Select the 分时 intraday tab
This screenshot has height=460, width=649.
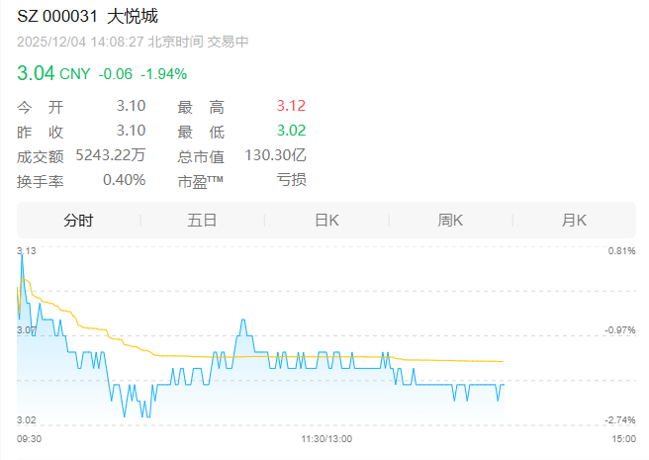pyautogui.click(x=78, y=221)
